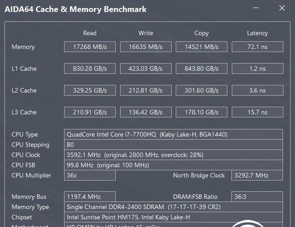The width and height of the screenshot is (295, 227).
Task: Click the CPU Multiplier 36x box
Action: point(90,175)
